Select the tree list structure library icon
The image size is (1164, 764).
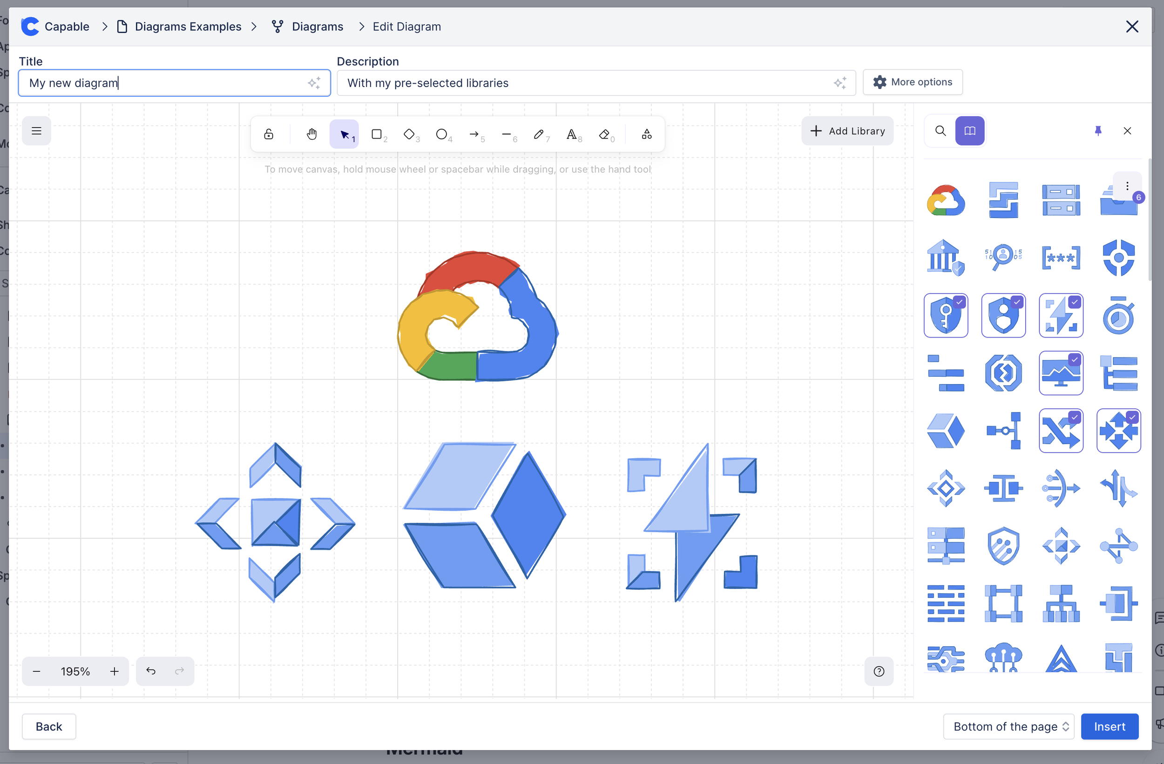coord(1119,373)
